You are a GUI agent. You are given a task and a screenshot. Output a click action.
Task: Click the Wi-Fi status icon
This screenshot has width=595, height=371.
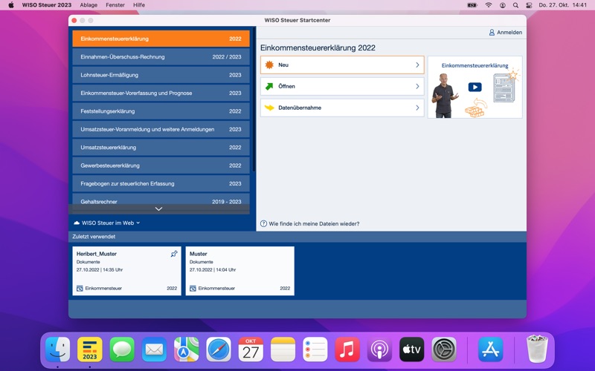[x=489, y=5]
